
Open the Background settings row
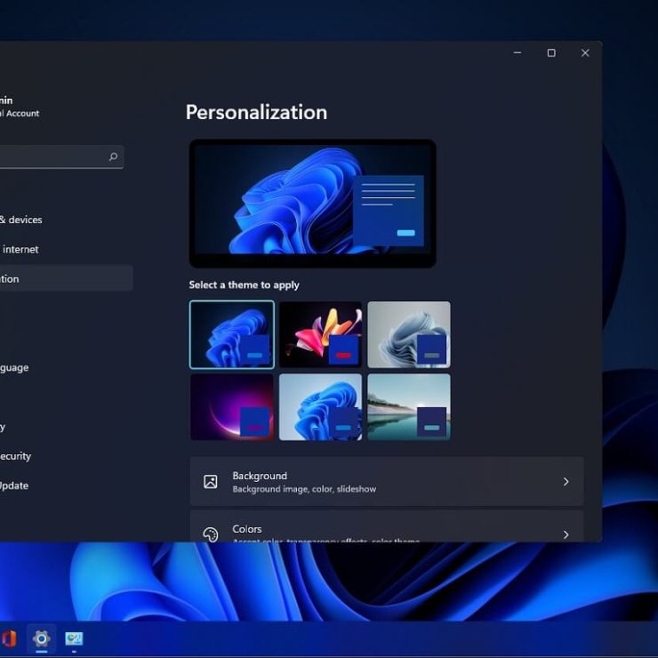(387, 481)
